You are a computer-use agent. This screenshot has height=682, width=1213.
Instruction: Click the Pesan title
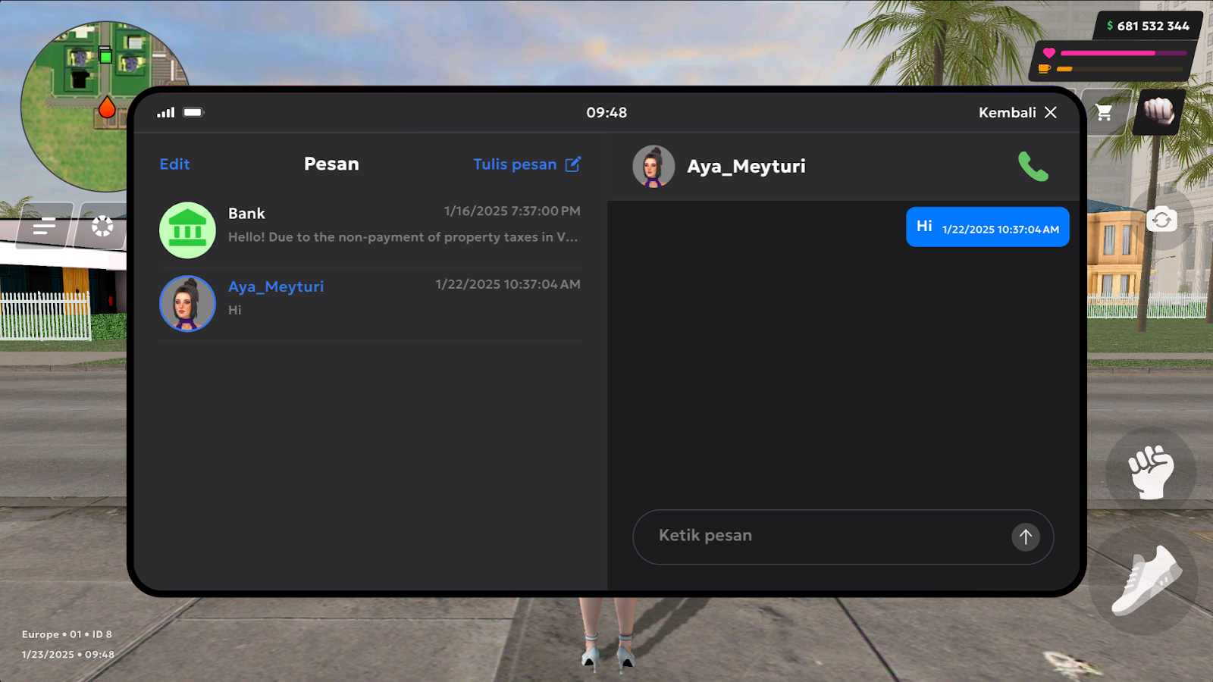[331, 164]
